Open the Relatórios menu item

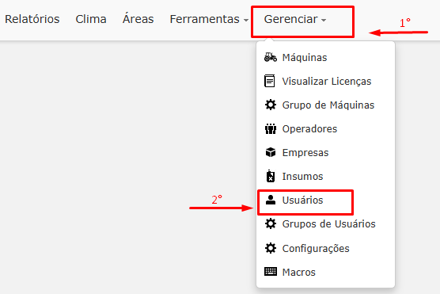pyautogui.click(x=32, y=19)
